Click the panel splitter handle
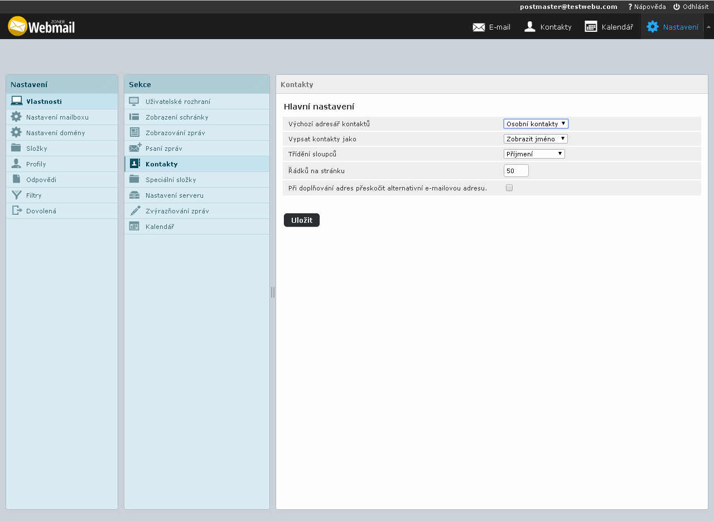The height and width of the screenshot is (521, 714). 273,292
